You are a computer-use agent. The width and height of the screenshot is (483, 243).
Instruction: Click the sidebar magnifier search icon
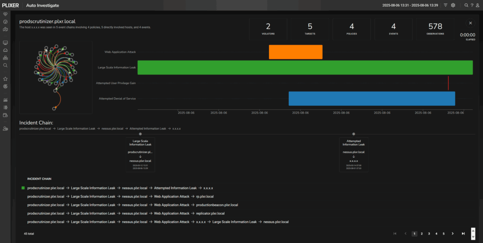(5, 65)
